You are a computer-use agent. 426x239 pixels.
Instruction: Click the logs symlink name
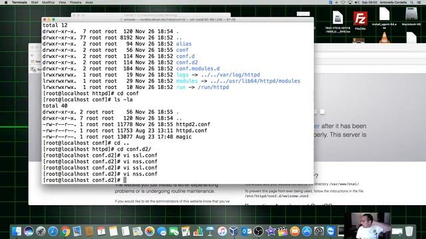[182, 75]
